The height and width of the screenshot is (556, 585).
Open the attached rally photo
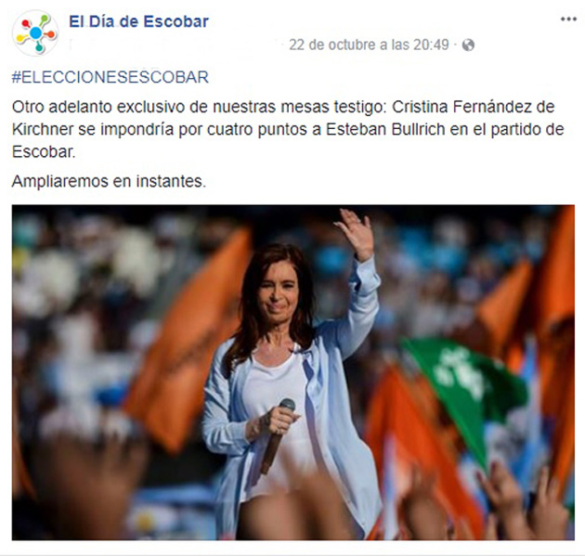(x=292, y=372)
